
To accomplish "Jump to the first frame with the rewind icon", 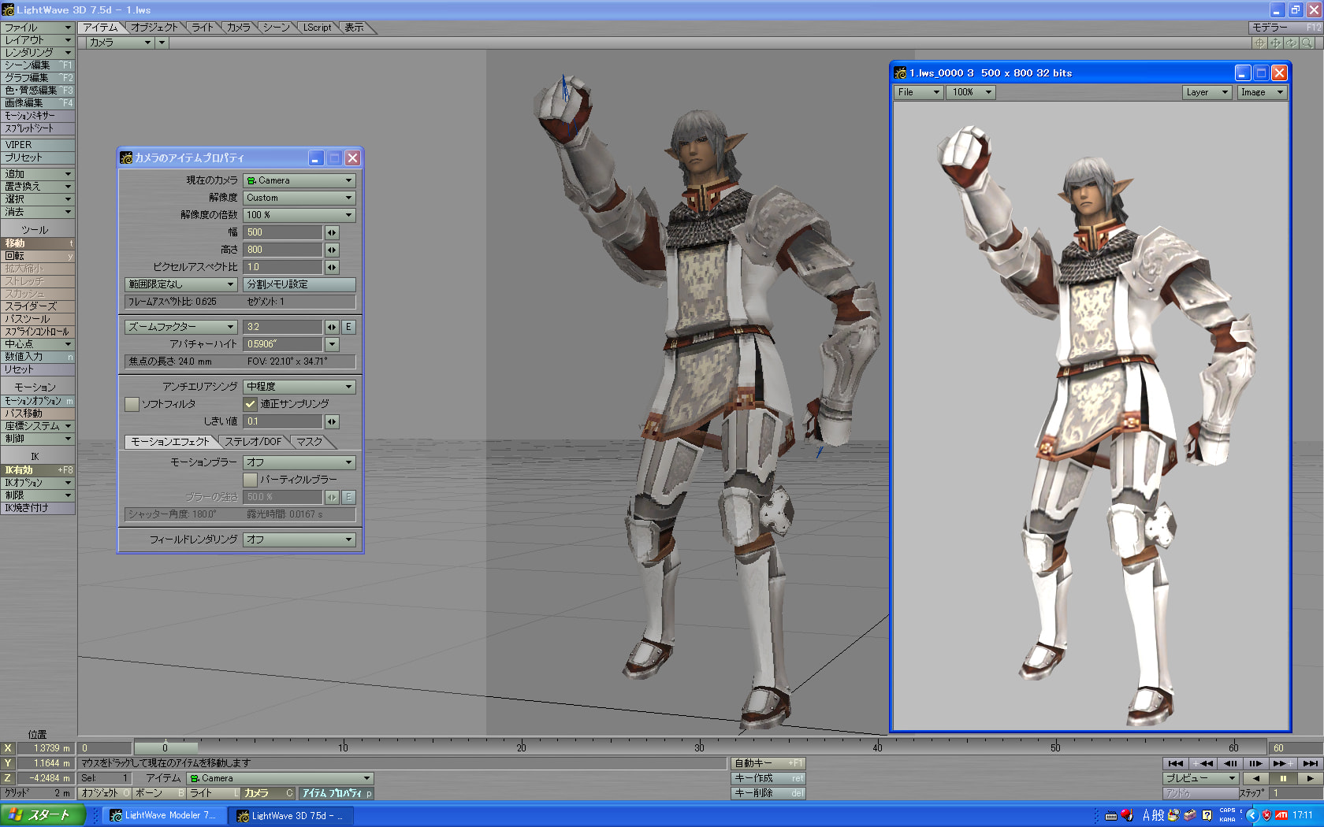I will 1175,763.
